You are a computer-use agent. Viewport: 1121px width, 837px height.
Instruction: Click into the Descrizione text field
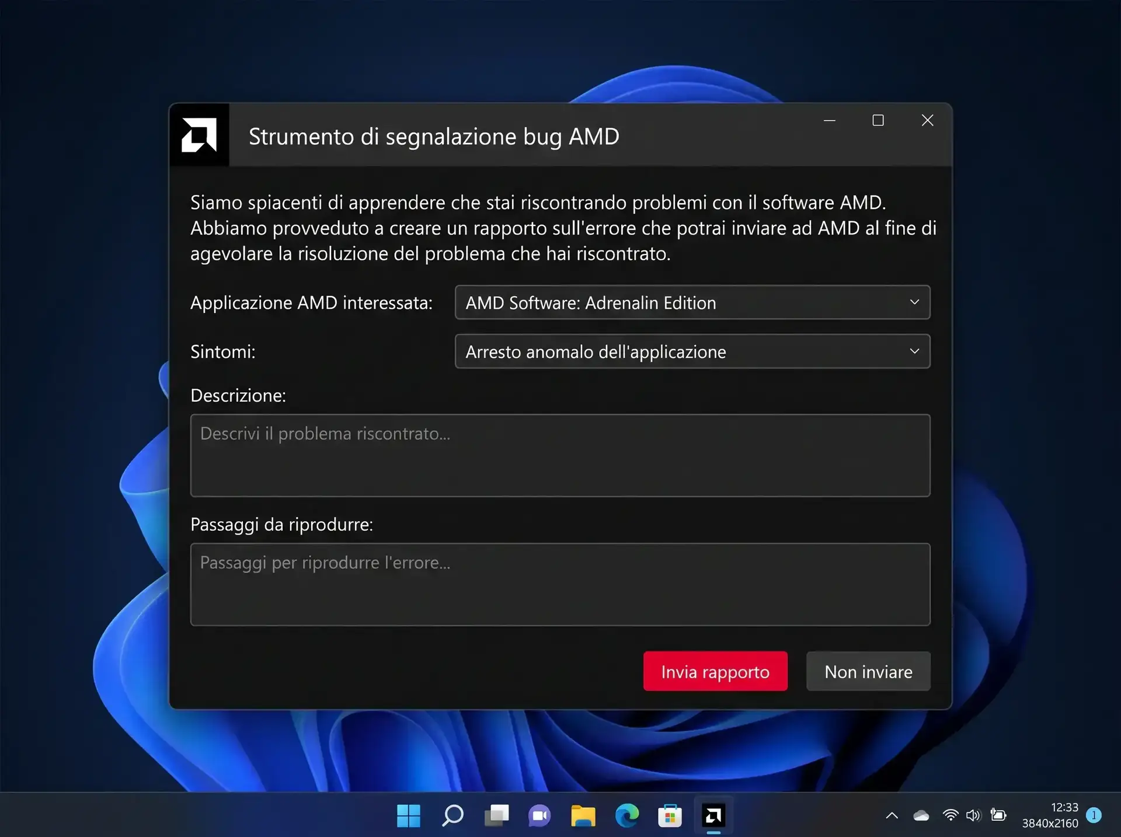pyautogui.click(x=560, y=455)
